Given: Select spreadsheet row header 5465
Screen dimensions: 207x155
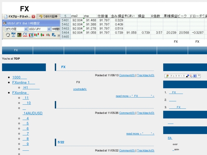Looking at the screenshot, I should (65, 37).
